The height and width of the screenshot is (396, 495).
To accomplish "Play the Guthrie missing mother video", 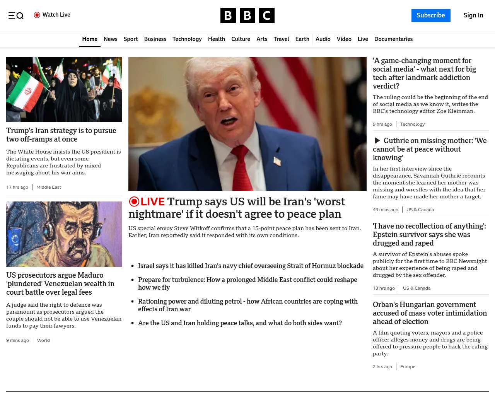I will pyautogui.click(x=377, y=141).
